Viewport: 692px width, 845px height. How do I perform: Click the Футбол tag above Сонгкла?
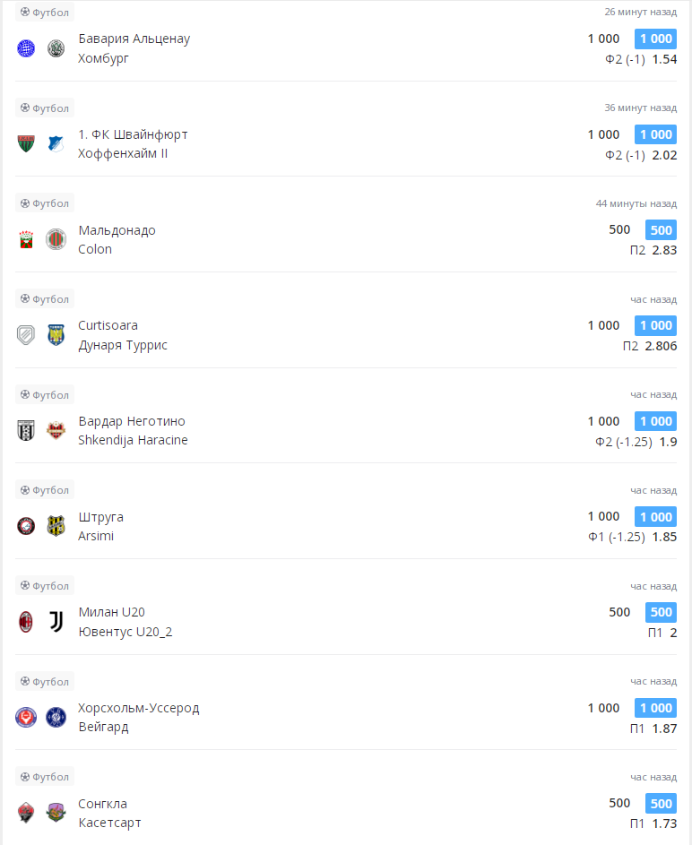45,777
